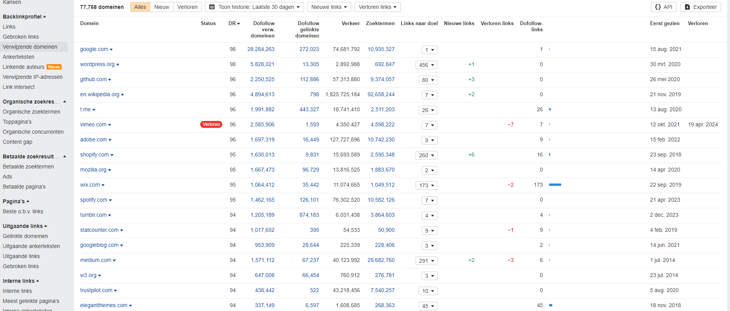This screenshot has height=311, width=730.
Task: Click the −7 verloren links for vimeo.com
Action: 510,124
